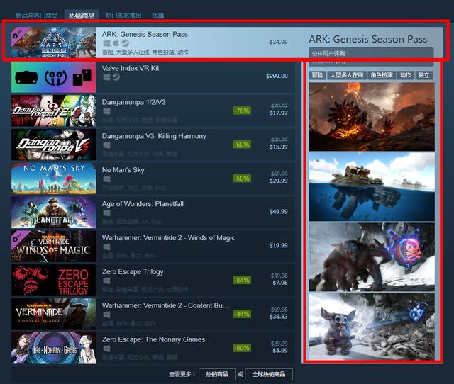The image size is (454, 384).
Task: Click Windows icon under Valve Index VR Kit
Action: [x=106, y=77]
